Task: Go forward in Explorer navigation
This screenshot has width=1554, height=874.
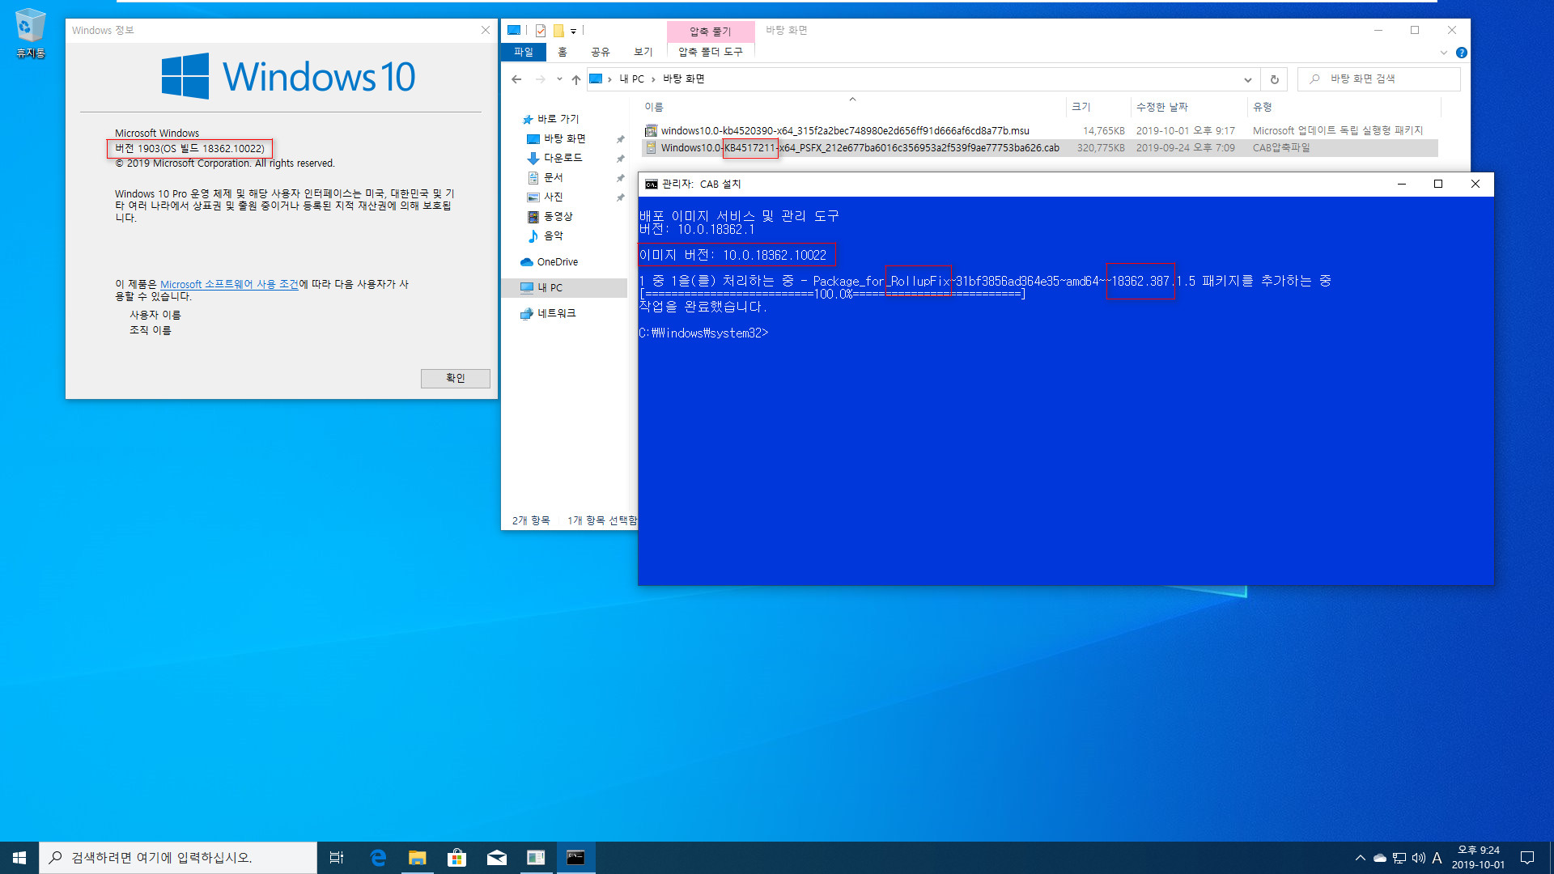Action: (x=541, y=79)
